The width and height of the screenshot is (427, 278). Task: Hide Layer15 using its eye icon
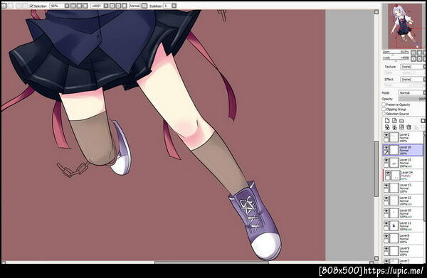tap(386, 160)
